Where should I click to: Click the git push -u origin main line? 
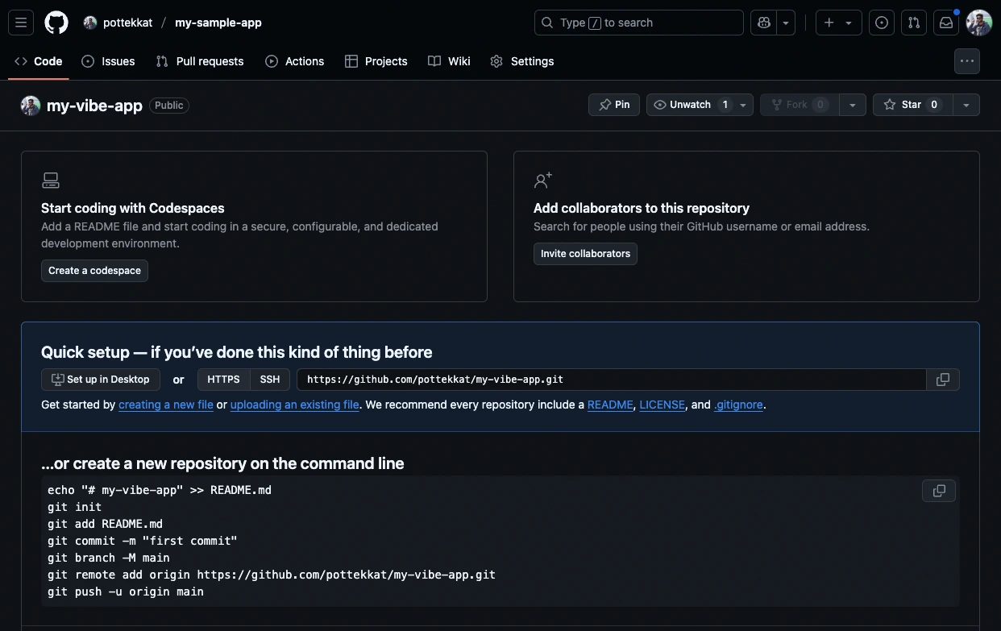click(126, 592)
